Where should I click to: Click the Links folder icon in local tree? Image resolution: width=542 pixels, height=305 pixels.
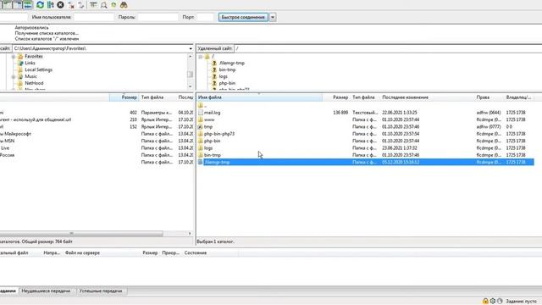click(x=20, y=63)
